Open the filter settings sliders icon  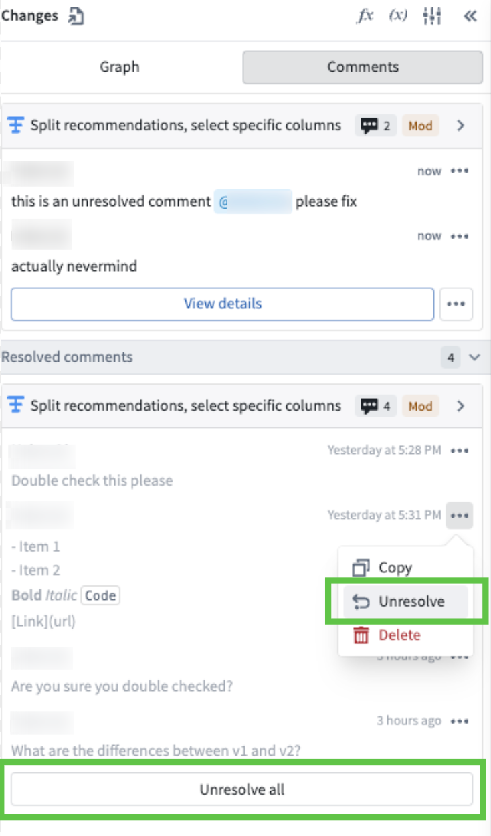point(432,16)
